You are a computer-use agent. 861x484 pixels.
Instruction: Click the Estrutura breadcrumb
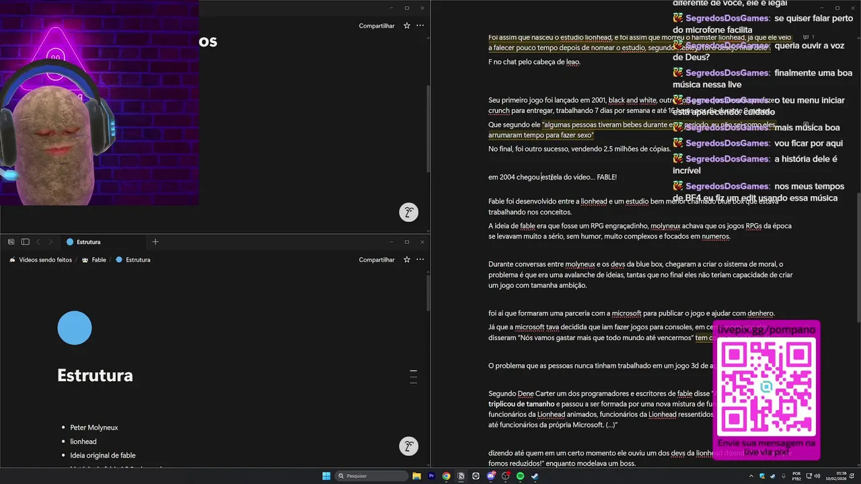pos(133,259)
